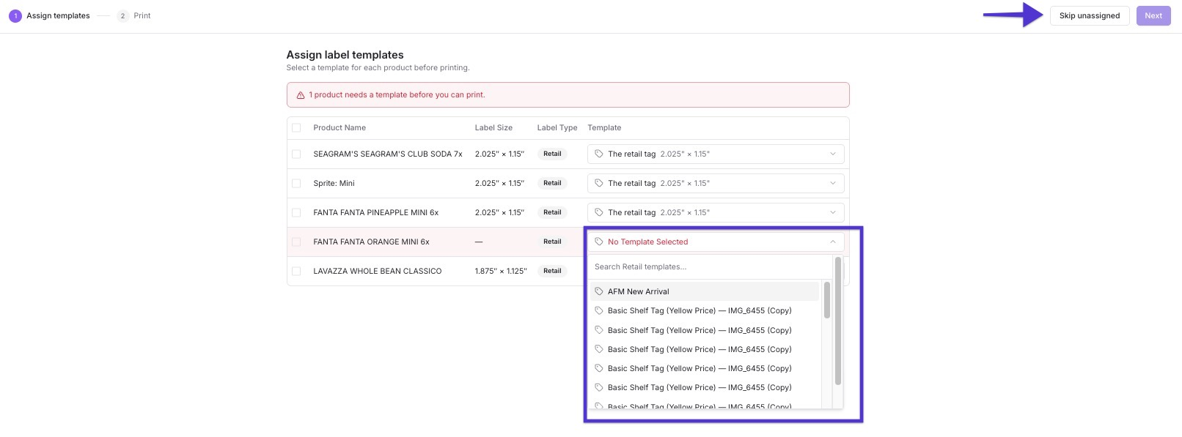Click the warning triangle icon in the alert

point(301,95)
